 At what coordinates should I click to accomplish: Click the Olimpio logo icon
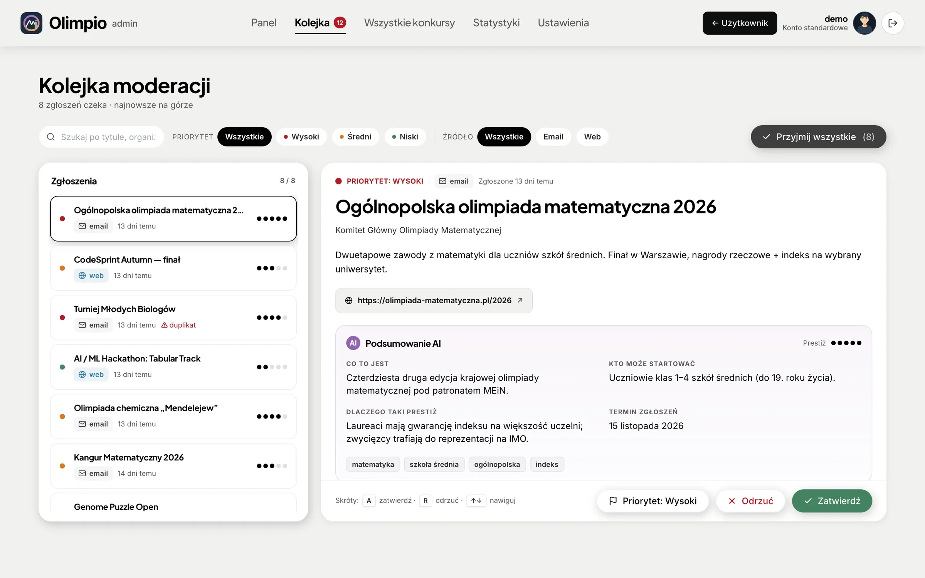[31, 23]
